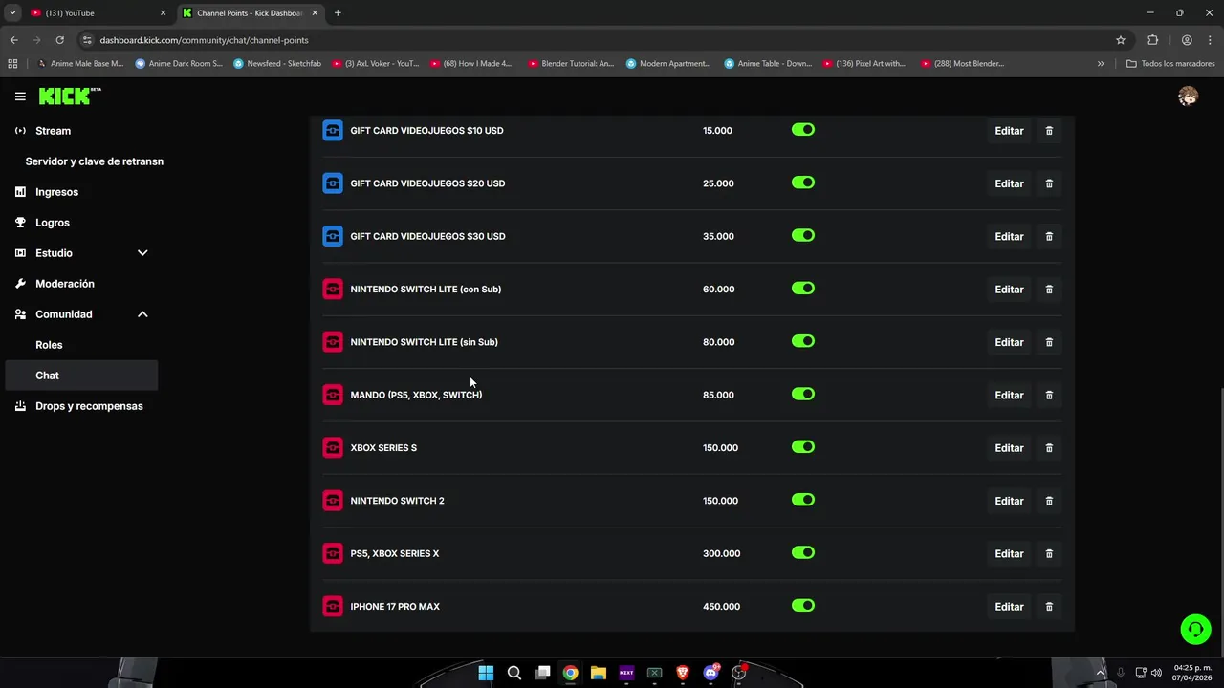Viewport: 1224px width, 688px height.
Task: Open File Explorer from the taskbar
Action: tap(599, 673)
